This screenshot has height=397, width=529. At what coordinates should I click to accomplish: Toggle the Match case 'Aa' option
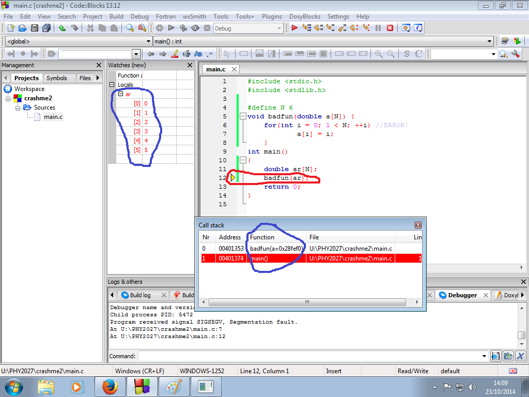pyautogui.click(x=198, y=54)
